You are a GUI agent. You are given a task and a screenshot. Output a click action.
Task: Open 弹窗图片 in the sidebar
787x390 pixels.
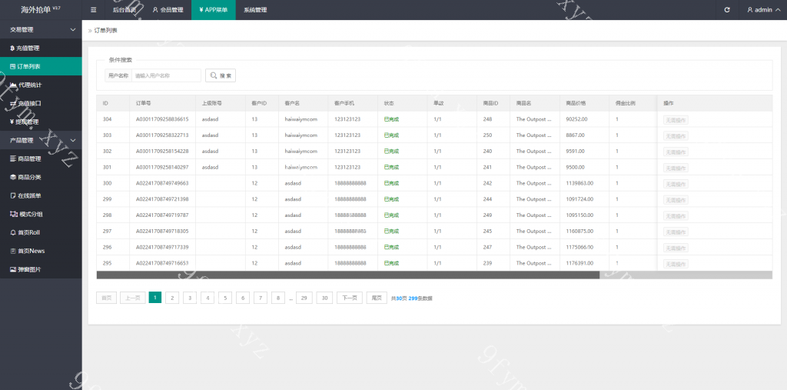41,269
